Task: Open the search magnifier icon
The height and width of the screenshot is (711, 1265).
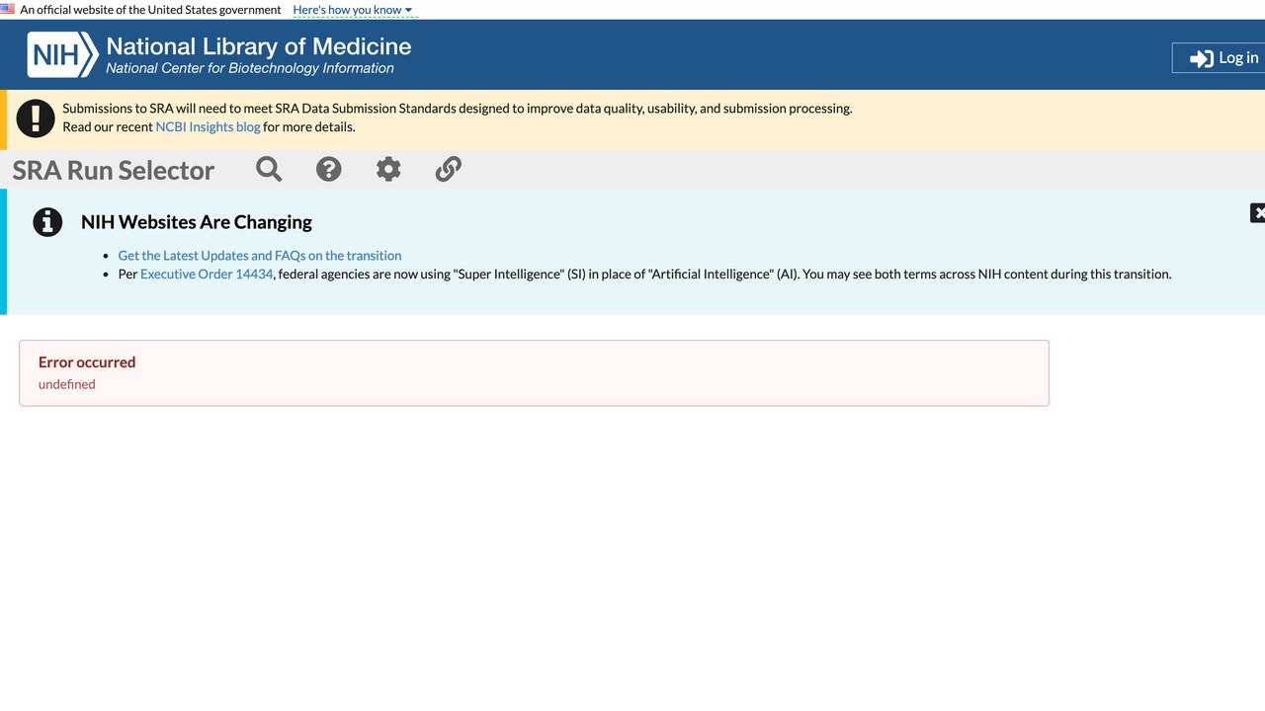Action: [269, 169]
